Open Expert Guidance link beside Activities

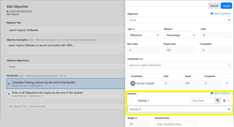pyautogui.click(x=221, y=93)
